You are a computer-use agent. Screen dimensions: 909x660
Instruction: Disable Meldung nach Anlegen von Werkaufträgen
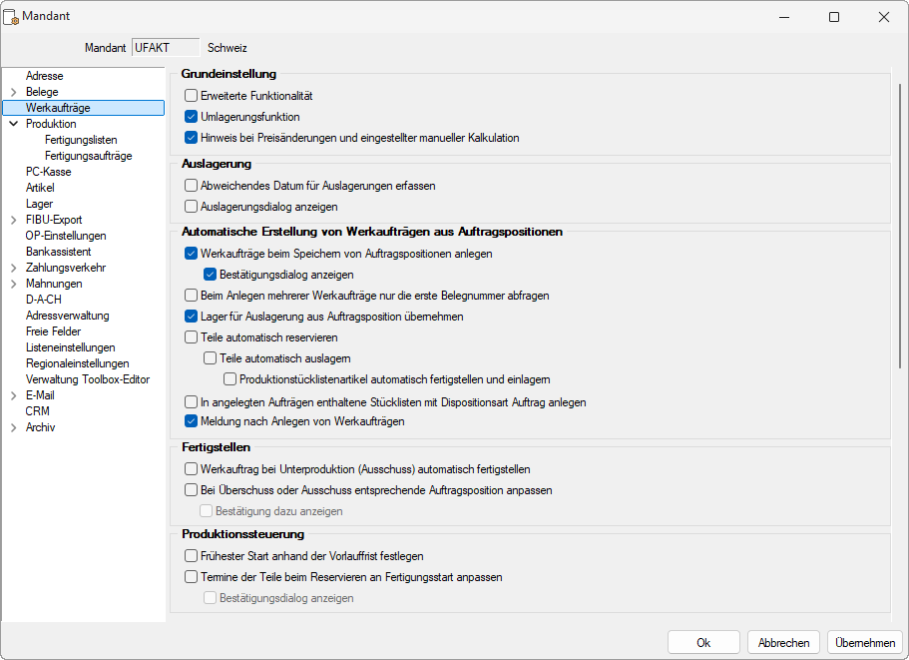click(191, 421)
